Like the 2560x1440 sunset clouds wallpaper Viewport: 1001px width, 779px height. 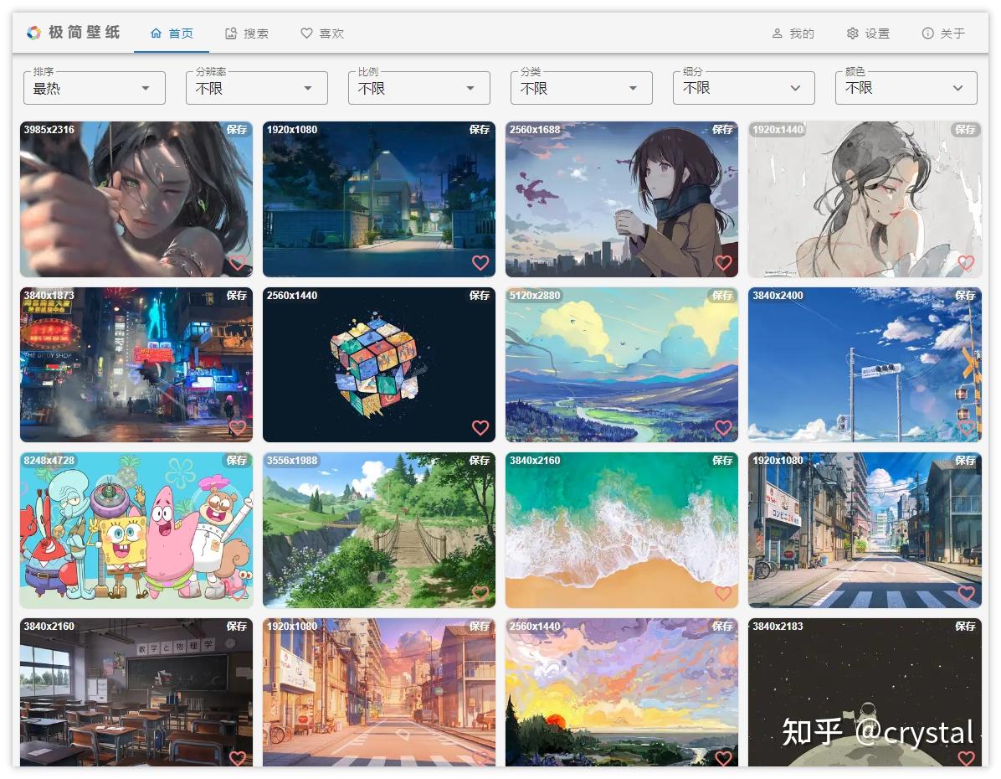click(723, 758)
